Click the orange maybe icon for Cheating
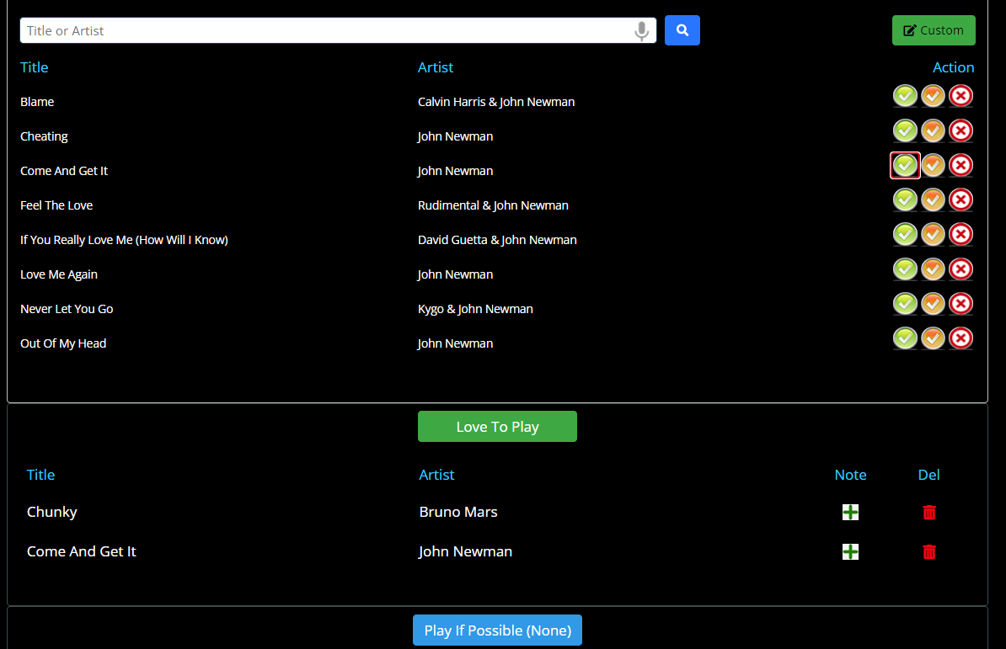This screenshot has height=649, width=1006. pyautogui.click(x=933, y=130)
